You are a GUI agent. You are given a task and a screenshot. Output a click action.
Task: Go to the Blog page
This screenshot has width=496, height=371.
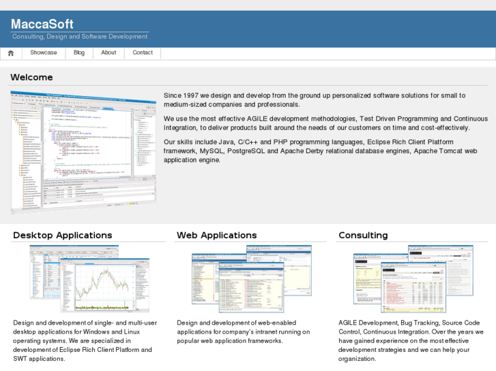79,52
